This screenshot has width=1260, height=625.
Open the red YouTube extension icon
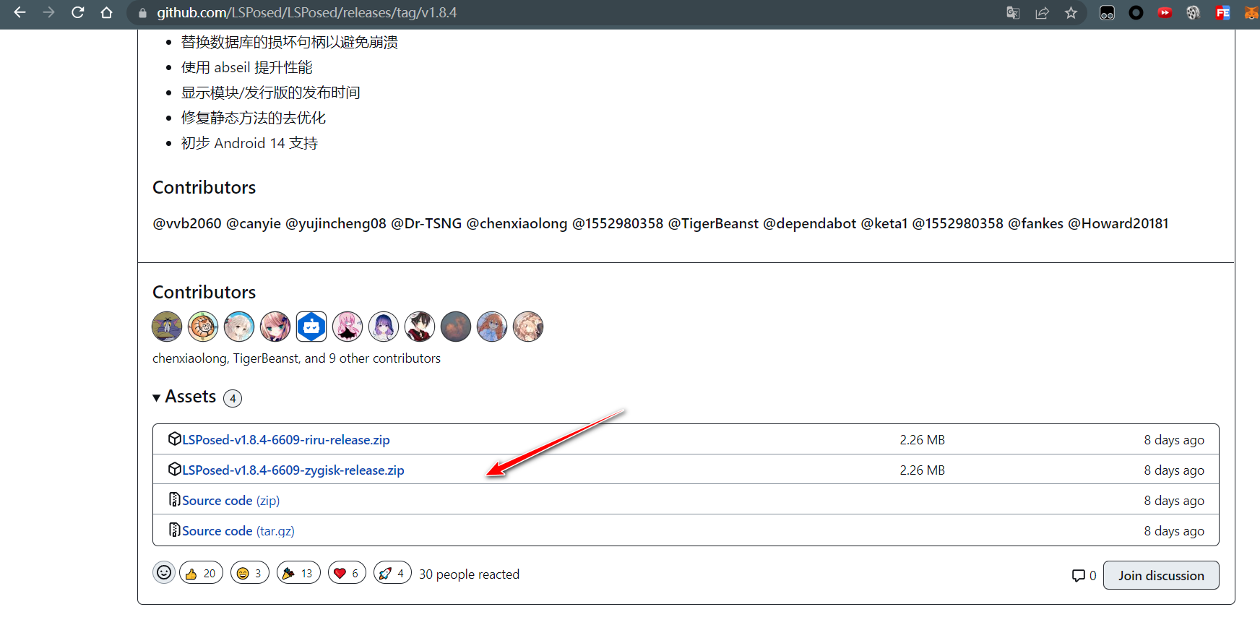click(1165, 13)
